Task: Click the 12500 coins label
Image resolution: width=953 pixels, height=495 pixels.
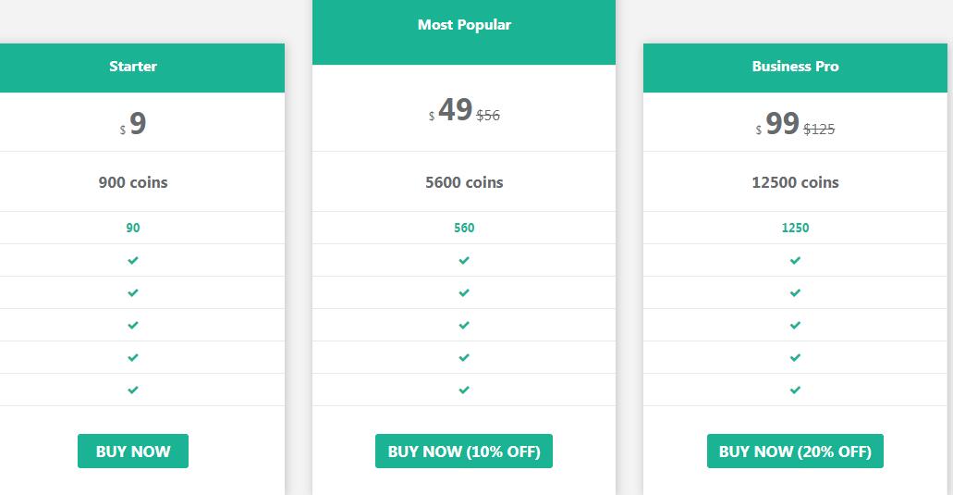Action: pos(795,182)
